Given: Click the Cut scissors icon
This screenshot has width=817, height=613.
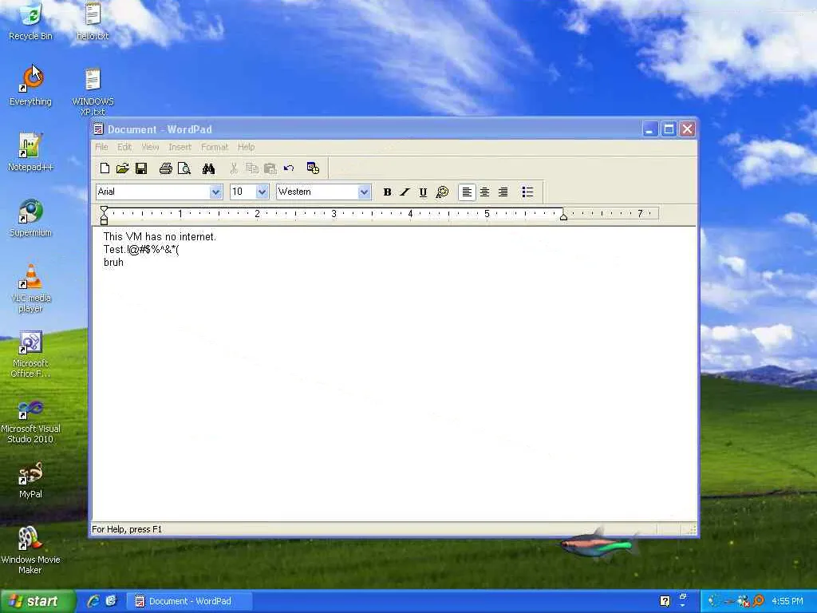Looking at the screenshot, I should point(234,168).
